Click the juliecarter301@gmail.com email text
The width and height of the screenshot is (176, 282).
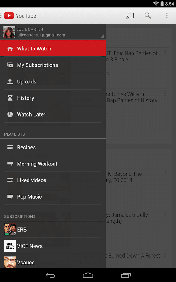click(41, 35)
